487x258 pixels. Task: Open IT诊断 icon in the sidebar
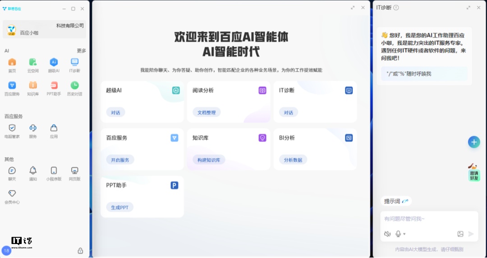(x=74, y=62)
